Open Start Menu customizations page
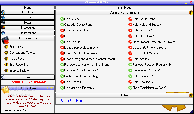194x114 pixels. 16,47
